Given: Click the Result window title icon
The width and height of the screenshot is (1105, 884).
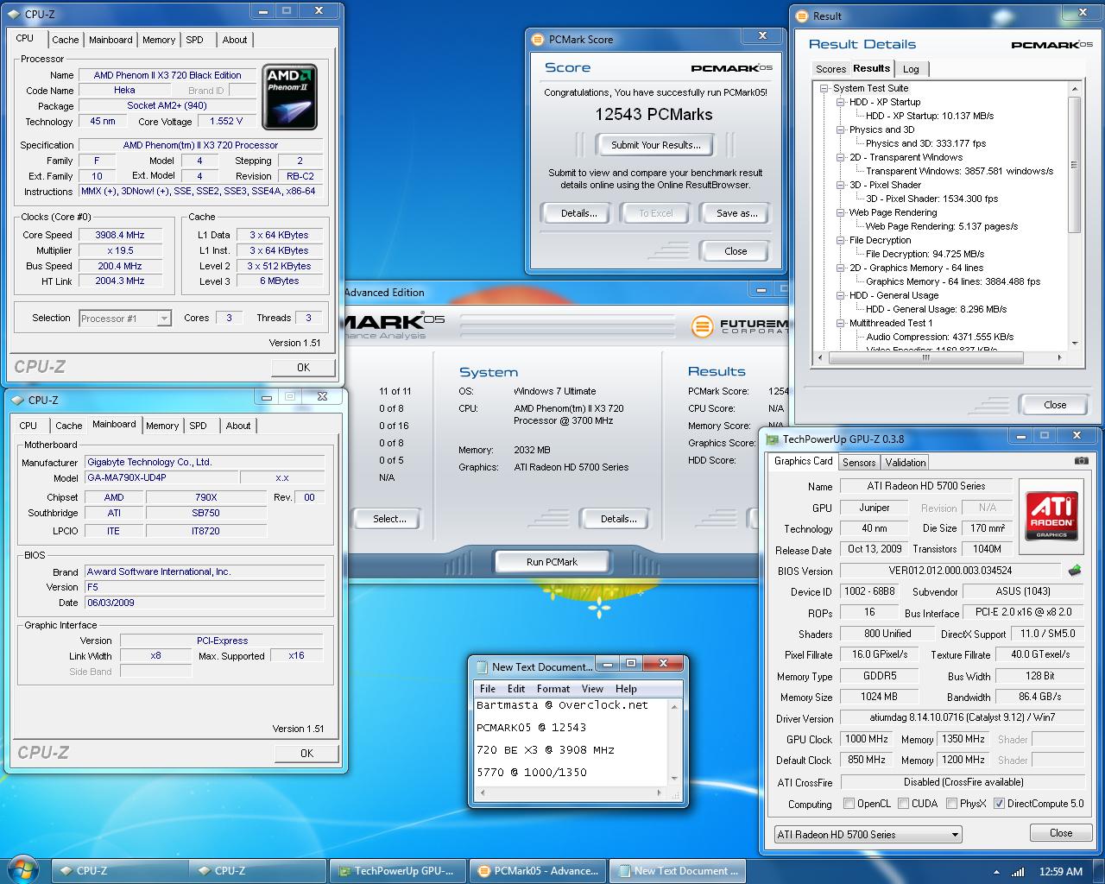Looking at the screenshot, I should point(804,16).
